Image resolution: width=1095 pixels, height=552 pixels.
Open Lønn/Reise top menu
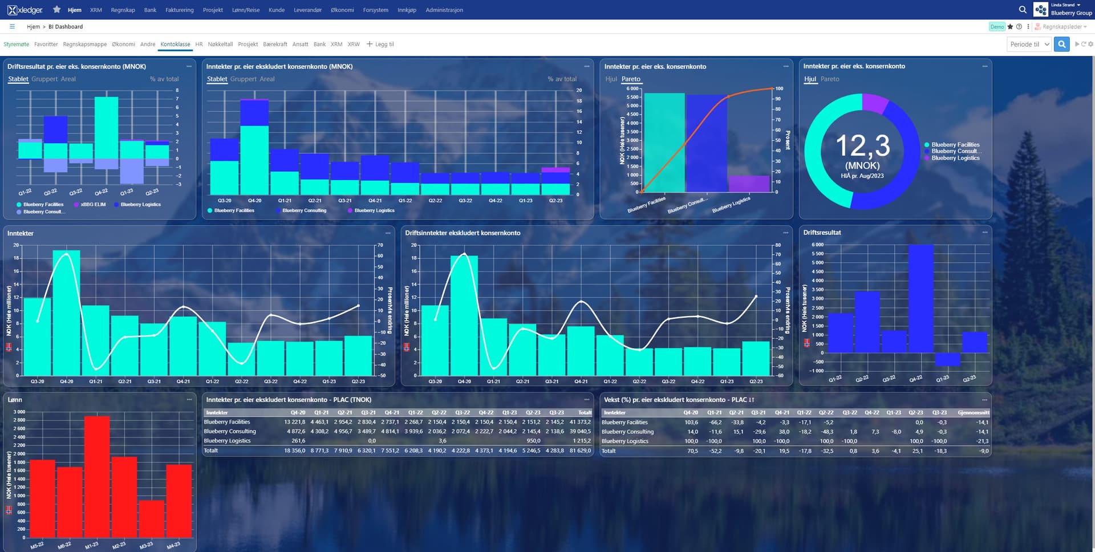tap(246, 10)
